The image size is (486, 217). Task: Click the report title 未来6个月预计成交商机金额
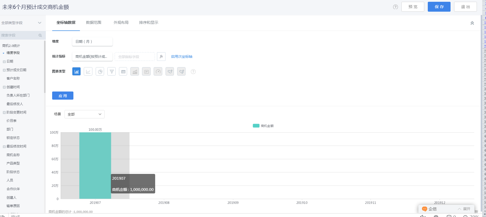[36, 7]
